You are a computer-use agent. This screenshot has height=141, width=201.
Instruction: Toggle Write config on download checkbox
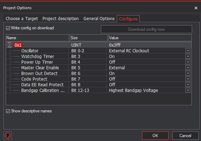point(8,28)
